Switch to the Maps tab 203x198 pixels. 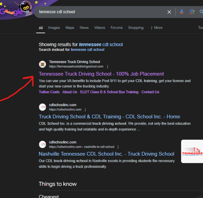70,28
